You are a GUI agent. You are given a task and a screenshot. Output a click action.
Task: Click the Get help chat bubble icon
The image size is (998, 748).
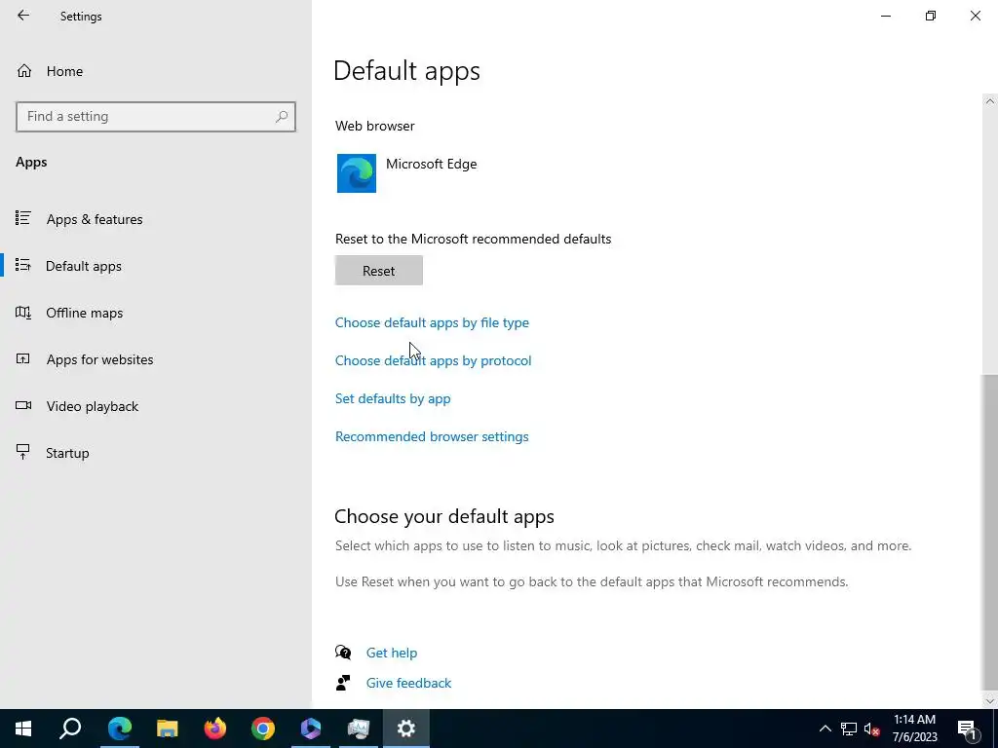[x=343, y=652]
